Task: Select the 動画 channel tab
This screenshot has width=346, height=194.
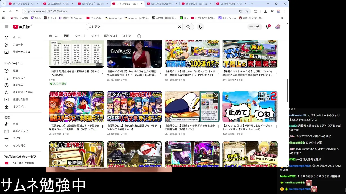Action: (66, 36)
